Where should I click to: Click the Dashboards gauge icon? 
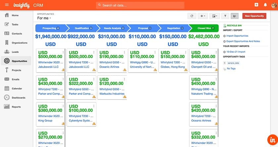[7, 97]
